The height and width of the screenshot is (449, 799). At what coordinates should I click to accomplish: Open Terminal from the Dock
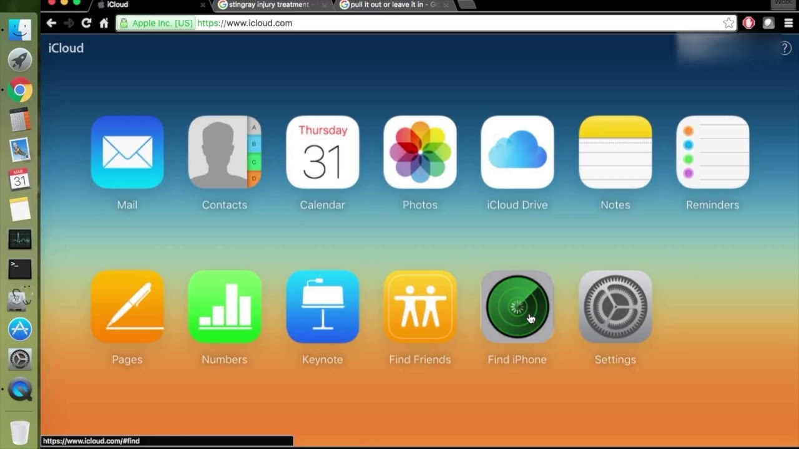pyautogui.click(x=20, y=269)
